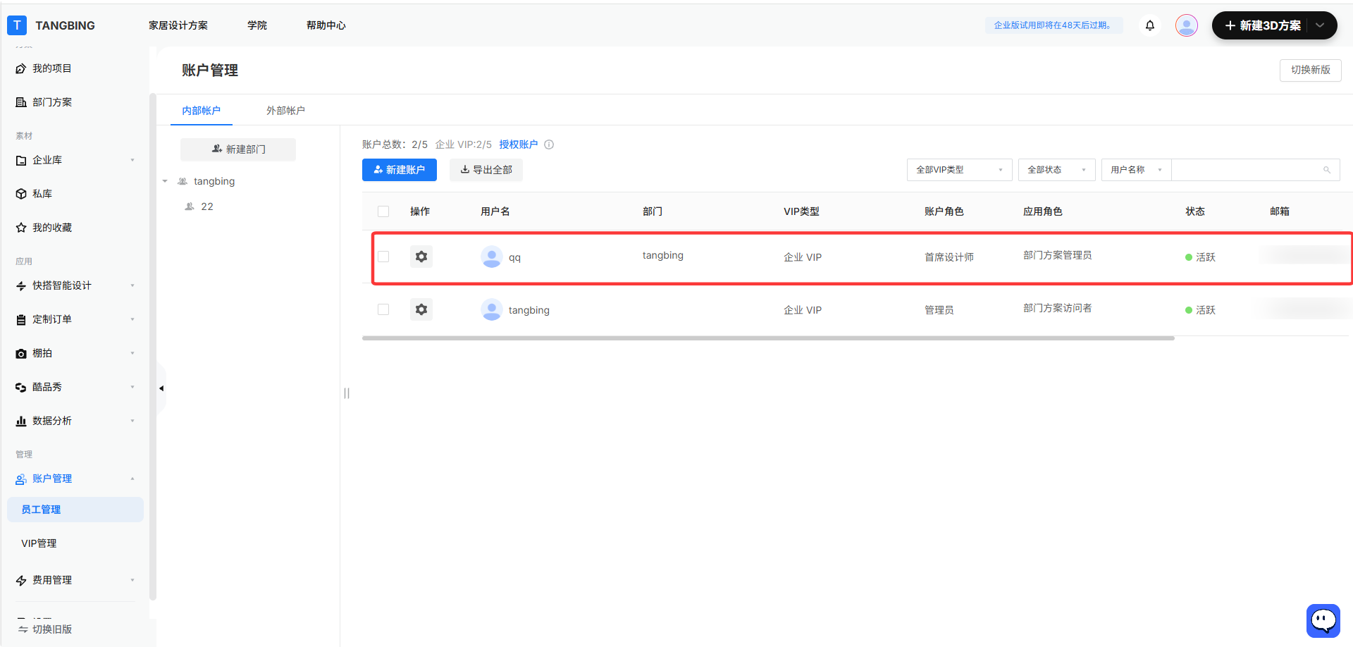Collapse the 账户管理 submenu arrow

pyautogui.click(x=132, y=479)
